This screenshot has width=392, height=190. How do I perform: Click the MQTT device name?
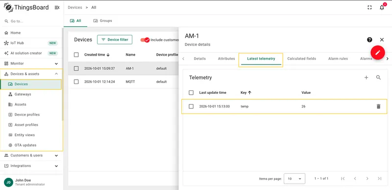130,82
